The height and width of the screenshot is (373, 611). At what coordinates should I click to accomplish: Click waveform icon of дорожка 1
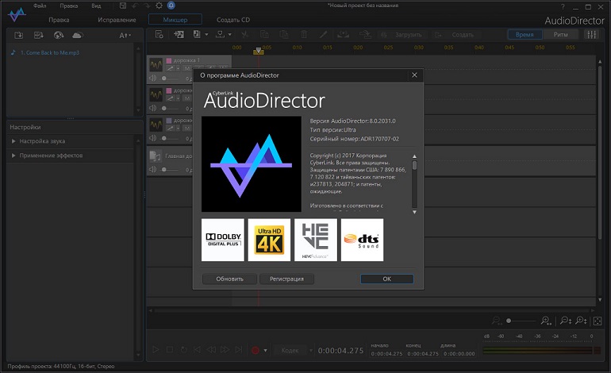click(x=156, y=64)
